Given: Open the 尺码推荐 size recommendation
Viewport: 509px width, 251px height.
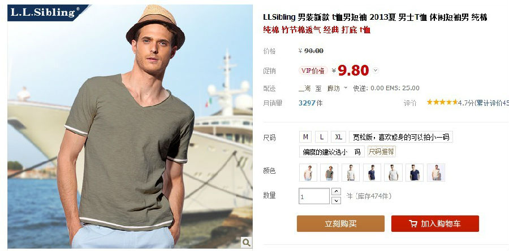Looking at the screenshot, I should [x=381, y=152].
